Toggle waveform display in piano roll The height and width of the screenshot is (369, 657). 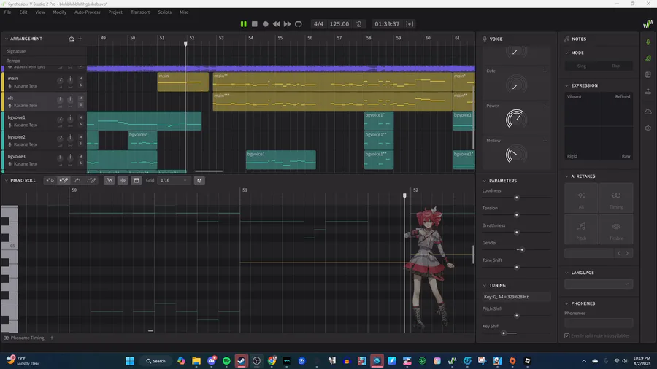click(x=123, y=180)
